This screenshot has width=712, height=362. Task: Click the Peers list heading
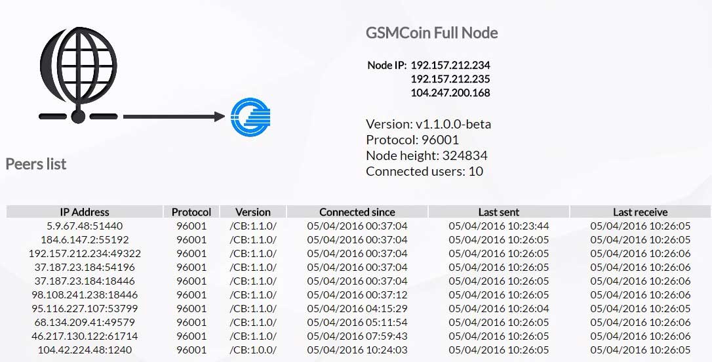pos(36,163)
